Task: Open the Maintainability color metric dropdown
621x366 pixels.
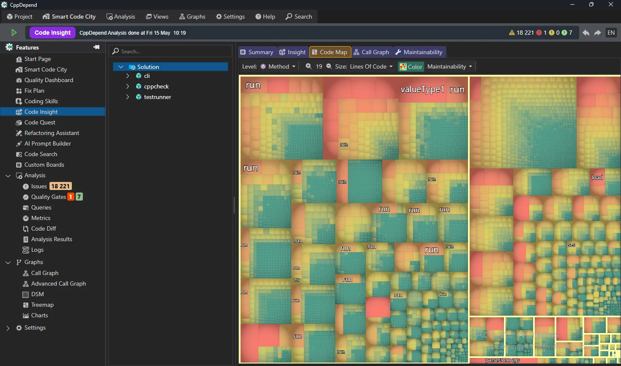Action: point(450,66)
